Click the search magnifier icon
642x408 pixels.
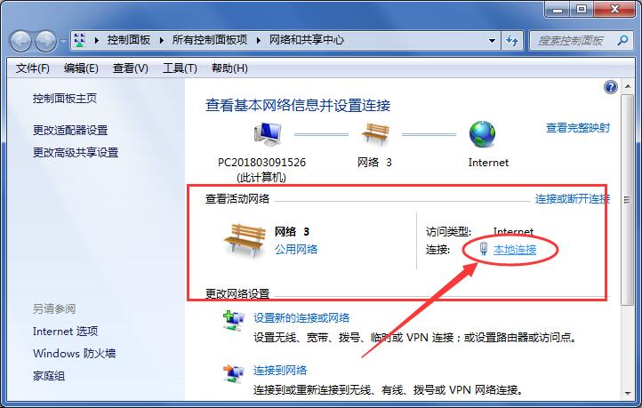click(623, 40)
